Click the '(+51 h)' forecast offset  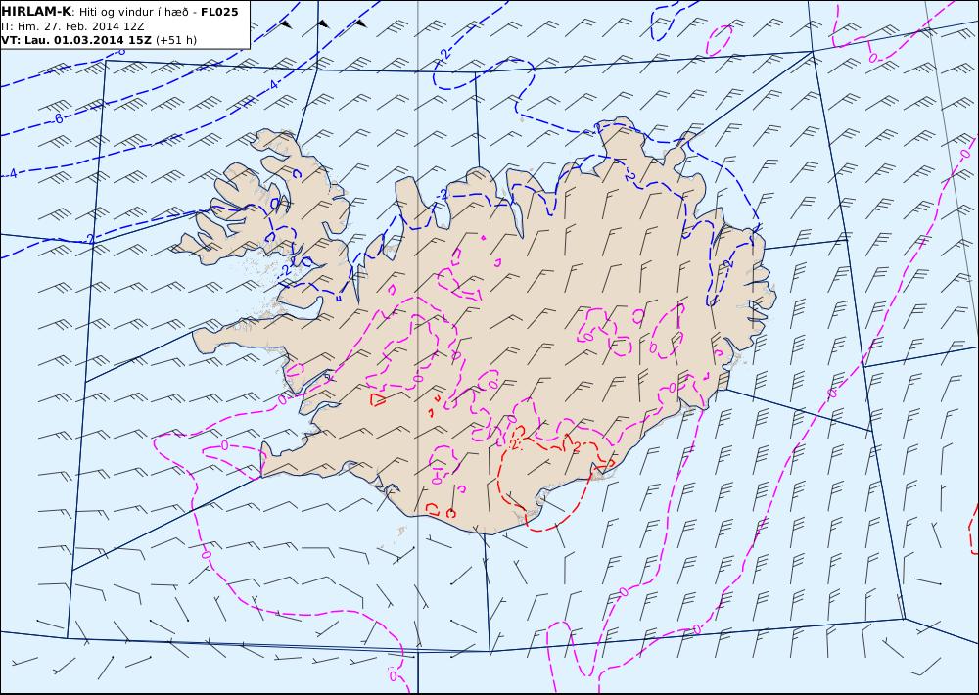click(176, 40)
